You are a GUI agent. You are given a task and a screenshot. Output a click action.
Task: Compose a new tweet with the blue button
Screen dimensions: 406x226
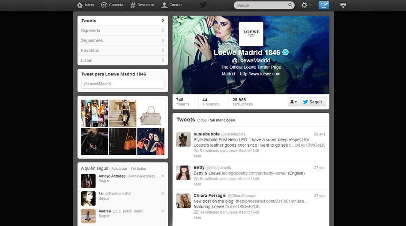click(324, 5)
